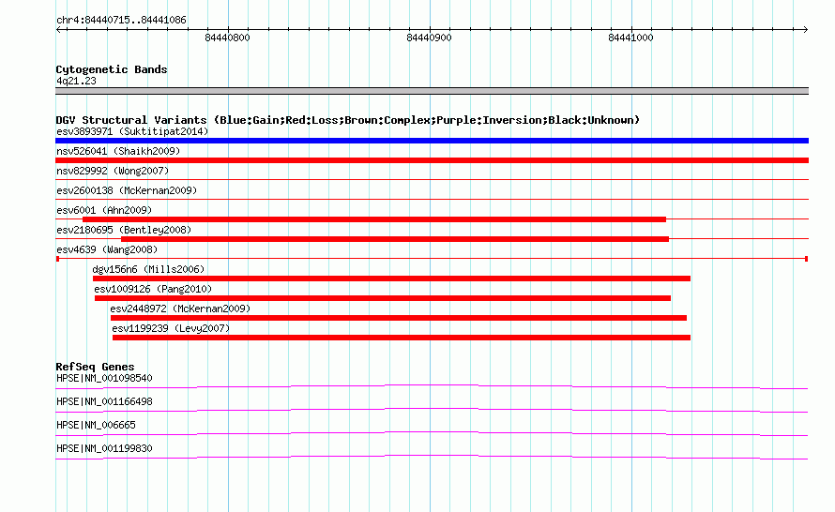Click the esv2180695 (Bentley2008) label
Image resolution: width=835 pixels, height=512 pixels.
tap(124, 230)
